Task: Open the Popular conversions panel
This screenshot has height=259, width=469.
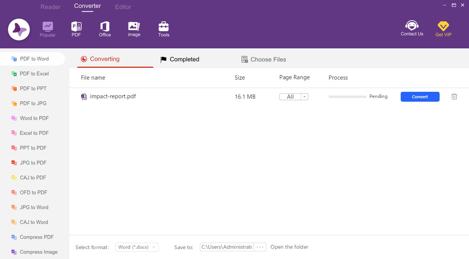Action: click(x=47, y=29)
